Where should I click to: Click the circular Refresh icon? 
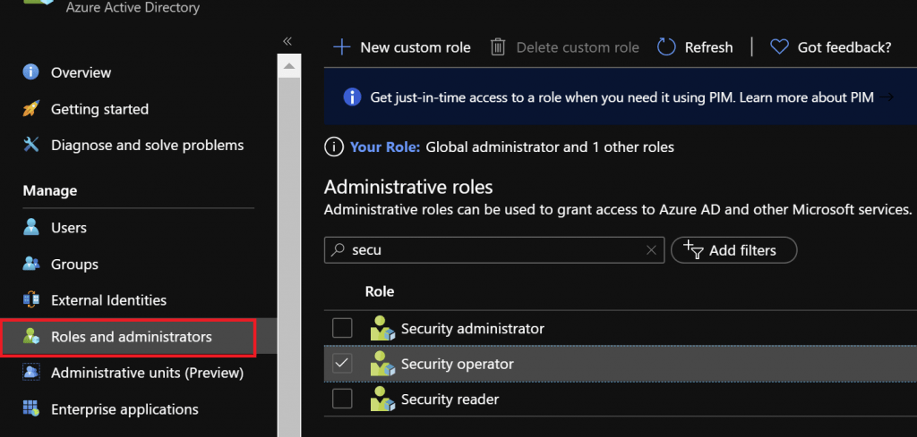(x=666, y=47)
